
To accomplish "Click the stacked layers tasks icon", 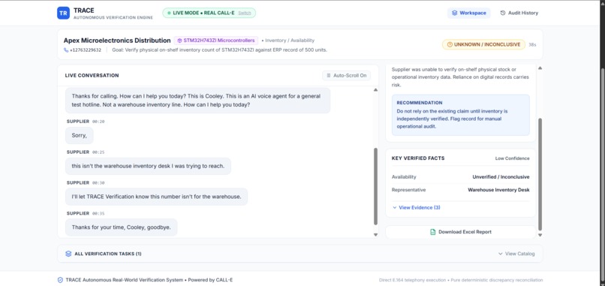I will pos(68,254).
